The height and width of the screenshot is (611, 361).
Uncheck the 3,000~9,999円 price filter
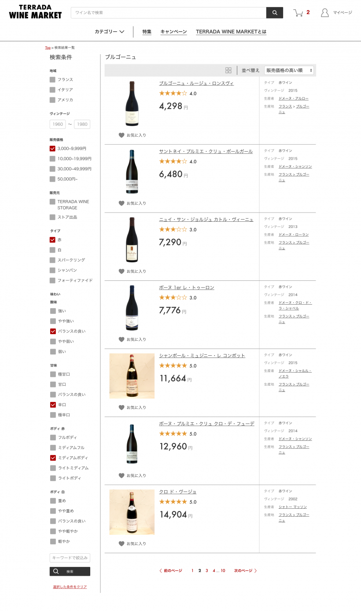pos(53,149)
